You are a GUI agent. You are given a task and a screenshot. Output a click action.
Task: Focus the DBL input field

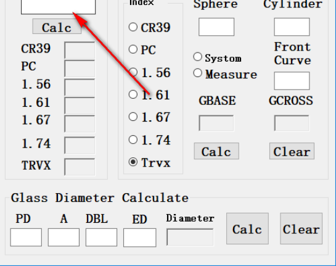(101, 237)
